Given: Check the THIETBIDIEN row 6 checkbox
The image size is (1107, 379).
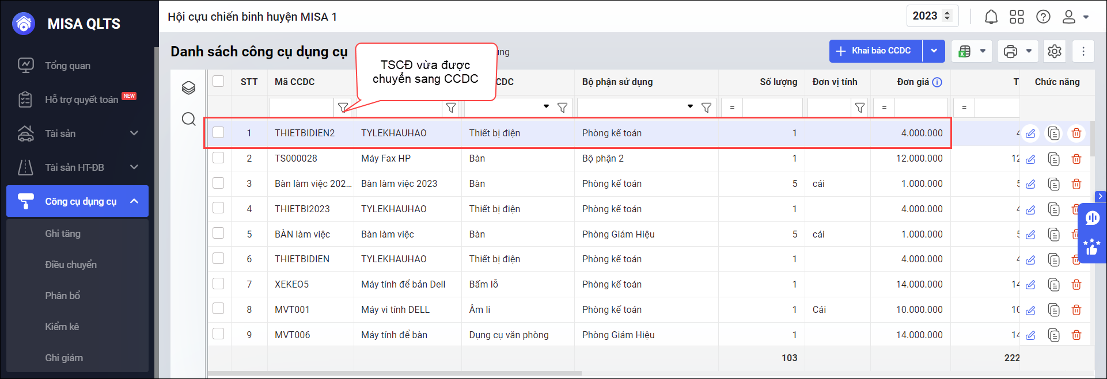Looking at the screenshot, I should click(x=218, y=258).
